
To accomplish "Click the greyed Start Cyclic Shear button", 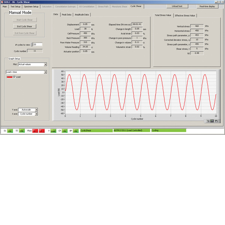I will click(x=24, y=20).
